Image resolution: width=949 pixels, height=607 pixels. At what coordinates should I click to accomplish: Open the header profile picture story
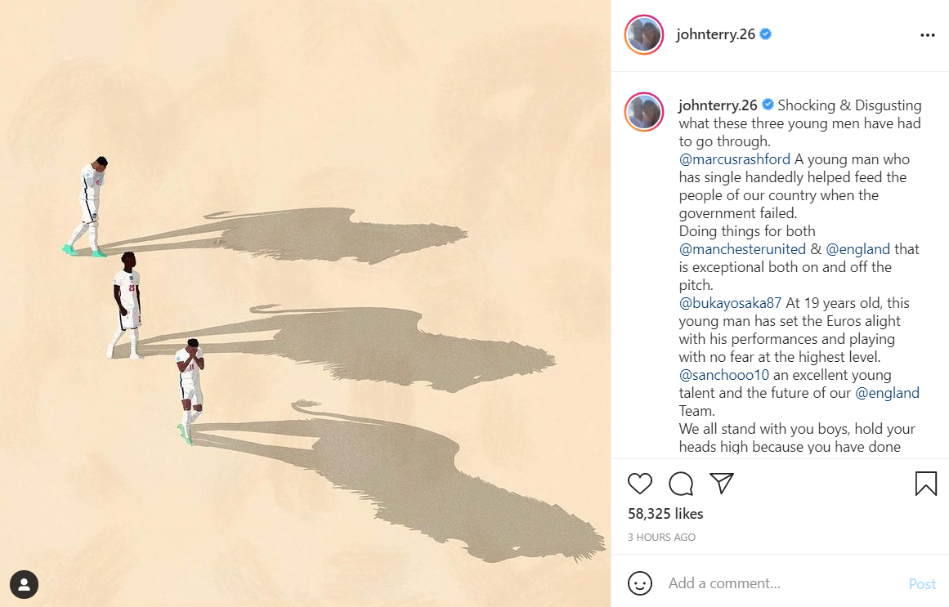tap(644, 34)
